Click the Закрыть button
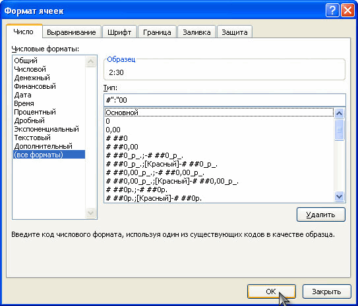This screenshot has width=358, height=306. pos(326,292)
